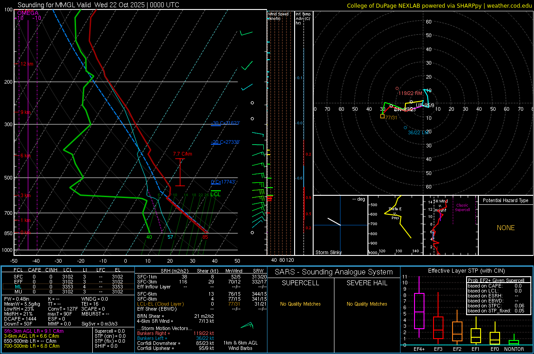The height and width of the screenshot is (354, 534).
Task: Click Effective Layer STP (with CIN) title
Action: click(x=466, y=271)
